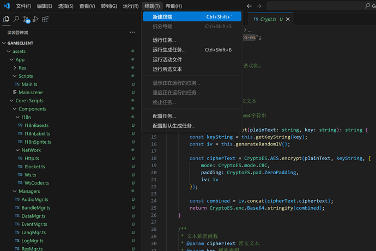
Task: Open the Extensions view icon
Action: [45, 19]
